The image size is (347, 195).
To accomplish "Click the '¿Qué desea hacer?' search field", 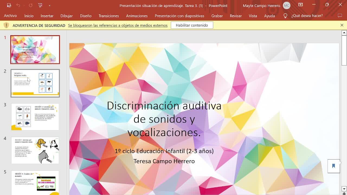I will click(307, 16).
